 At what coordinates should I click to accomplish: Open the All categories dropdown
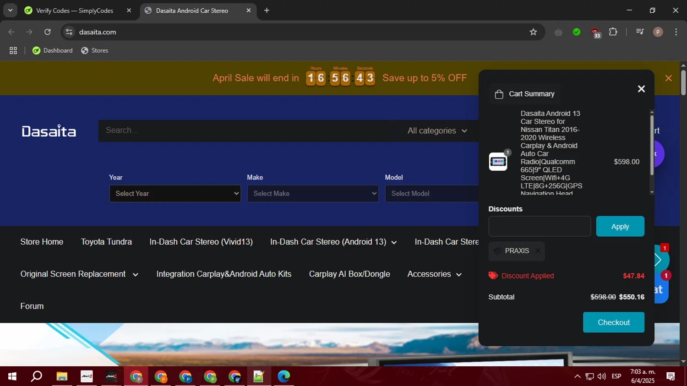[x=437, y=131]
